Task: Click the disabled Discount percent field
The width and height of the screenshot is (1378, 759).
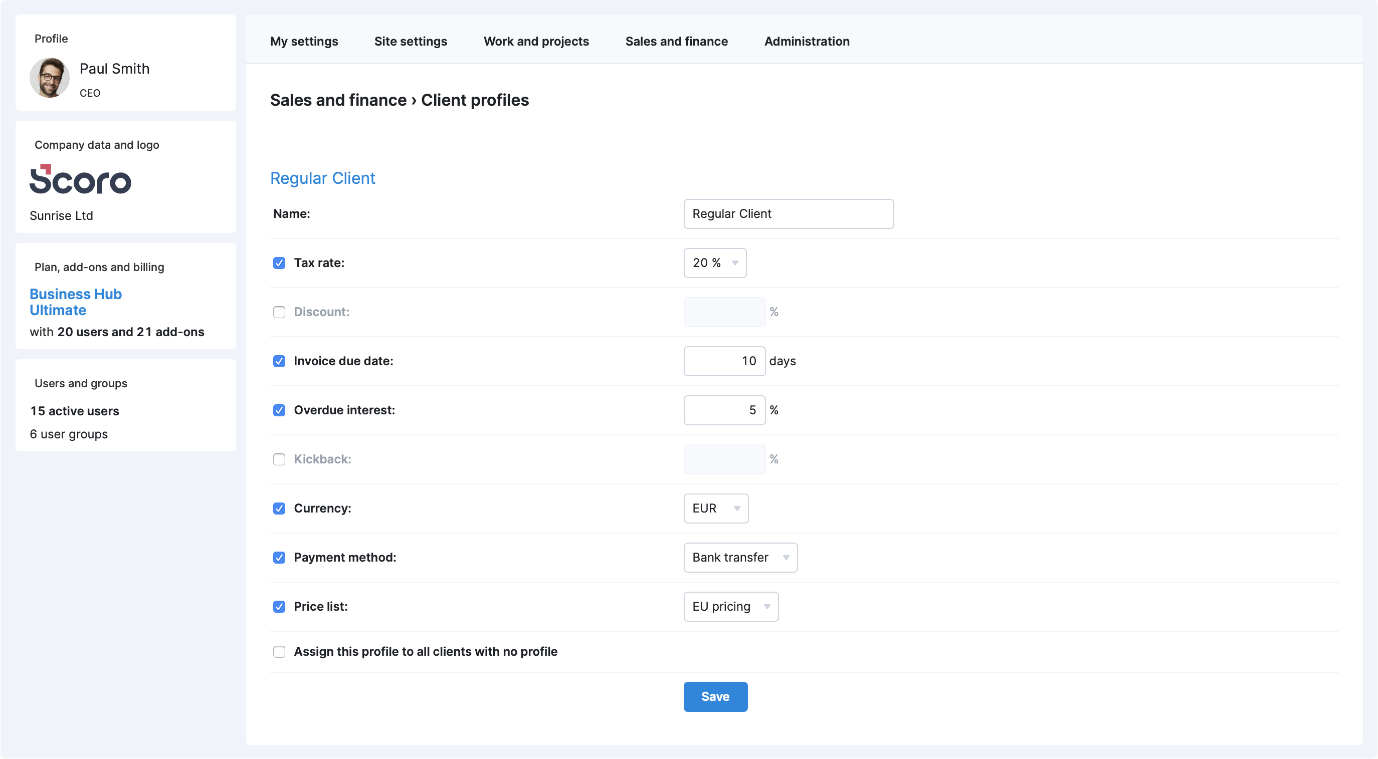Action: [x=725, y=312]
